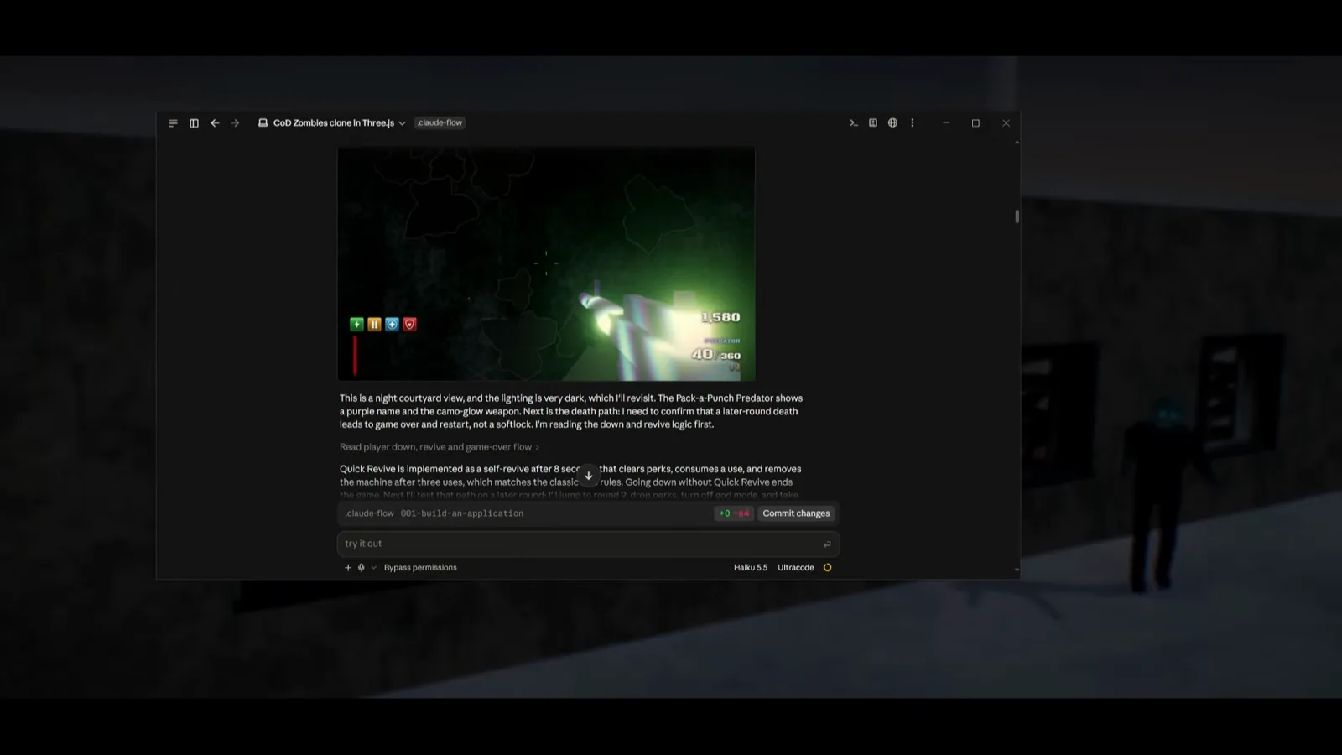Click the orange spinner status icon
Image resolution: width=1342 pixels, height=755 pixels.
click(827, 568)
